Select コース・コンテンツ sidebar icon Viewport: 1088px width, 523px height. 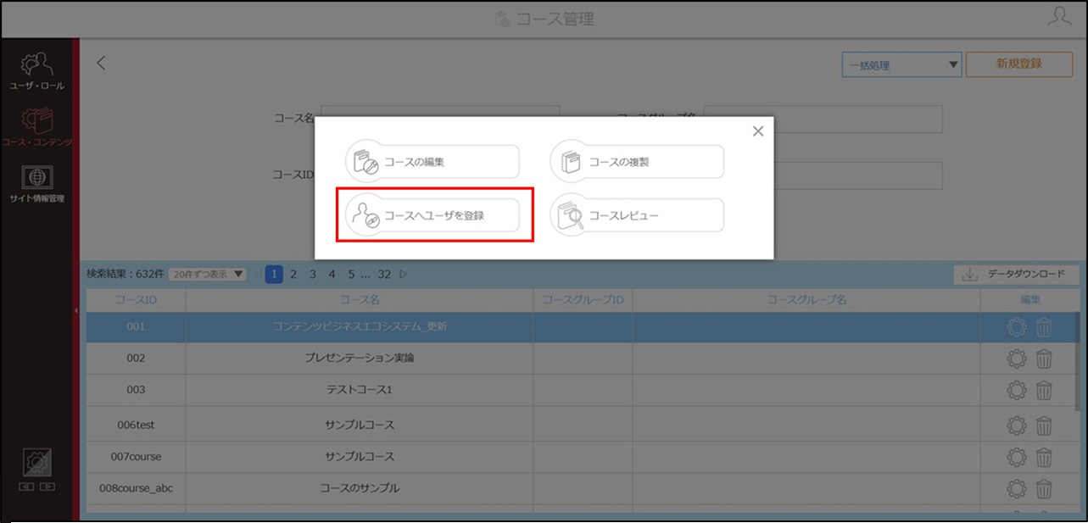36,128
